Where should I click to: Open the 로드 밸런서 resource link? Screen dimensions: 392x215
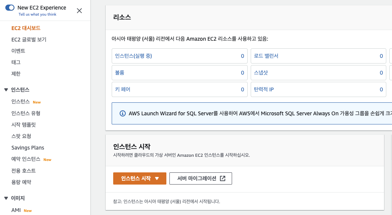pos(266,56)
